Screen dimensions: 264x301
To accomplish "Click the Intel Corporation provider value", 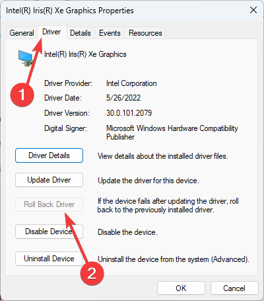I will [131, 83].
